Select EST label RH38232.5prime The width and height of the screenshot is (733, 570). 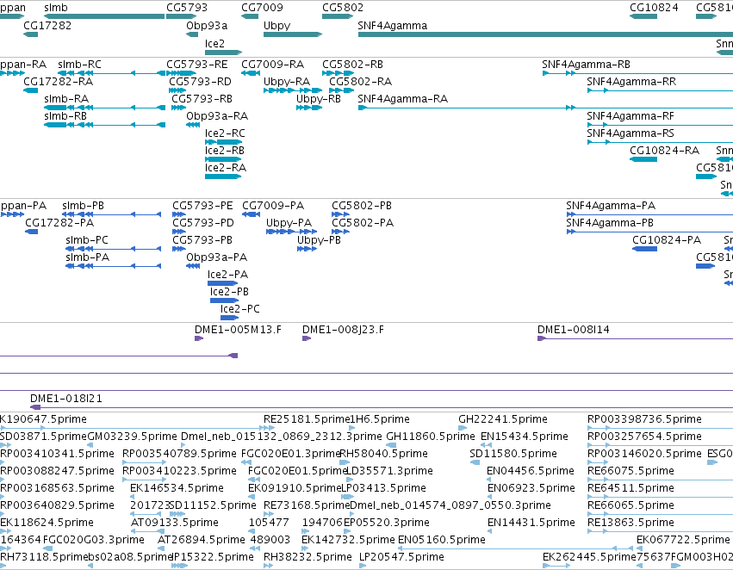(x=307, y=557)
